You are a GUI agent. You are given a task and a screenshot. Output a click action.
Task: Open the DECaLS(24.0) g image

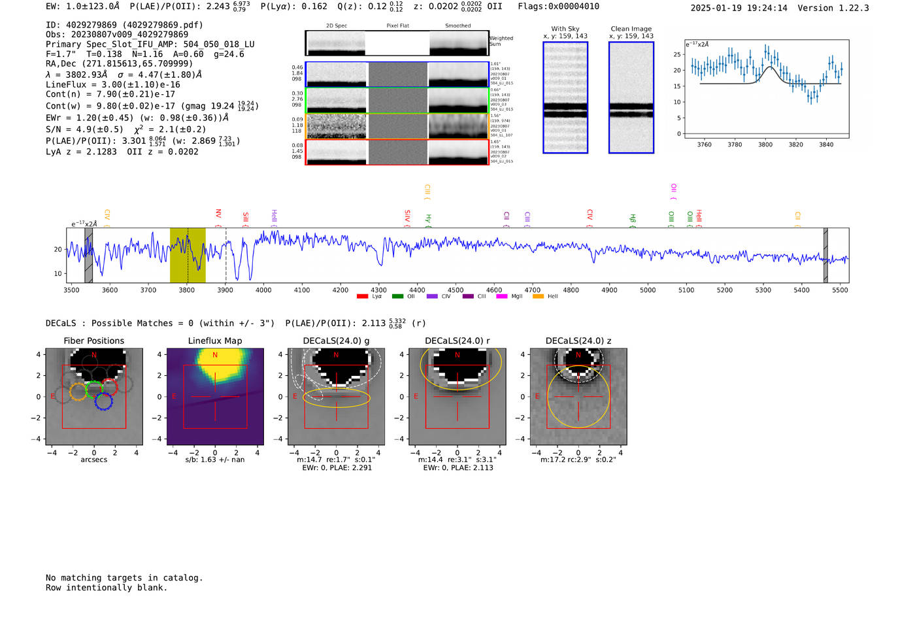point(337,396)
